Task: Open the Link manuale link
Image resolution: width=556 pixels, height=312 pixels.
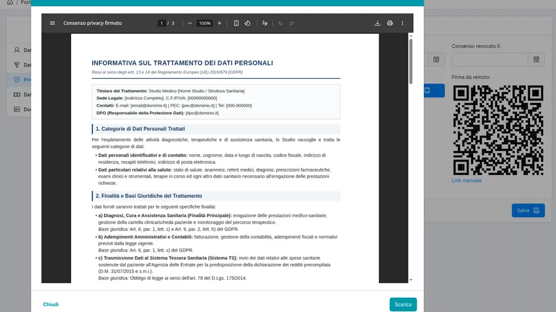Action: pyautogui.click(x=466, y=181)
